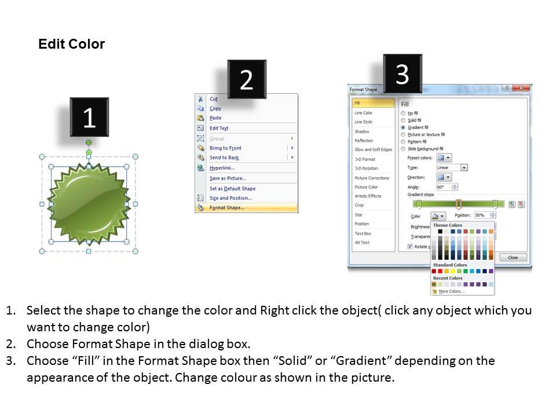
Task: Click the Copy icon with scissors nearby
Action: tap(201, 108)
